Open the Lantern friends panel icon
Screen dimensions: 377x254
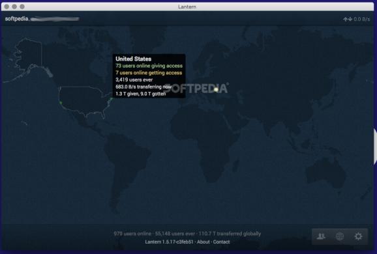point(321,236)
